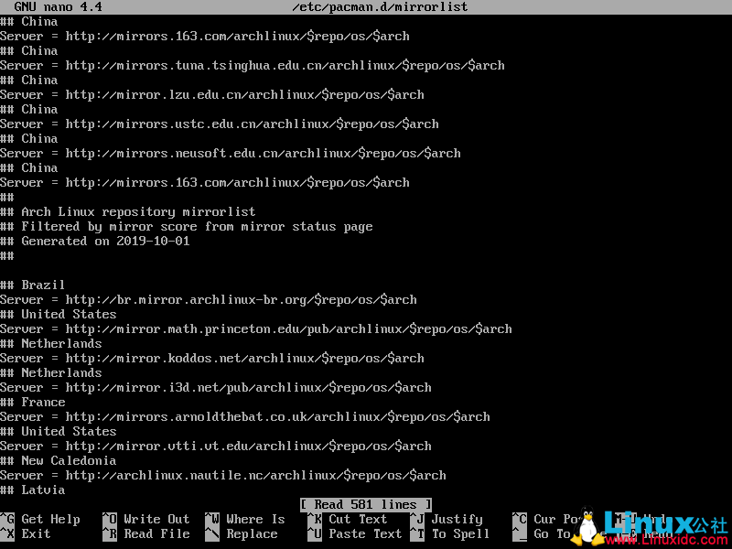732x549 pixels.
Task: Open the Where Is search shortcut
Action: pos(255,519)
